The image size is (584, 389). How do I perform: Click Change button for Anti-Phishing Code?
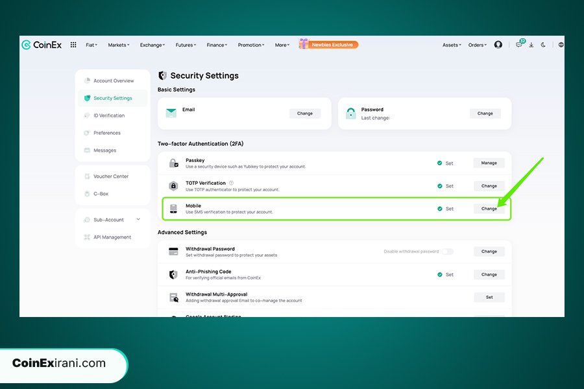point(489,275)
